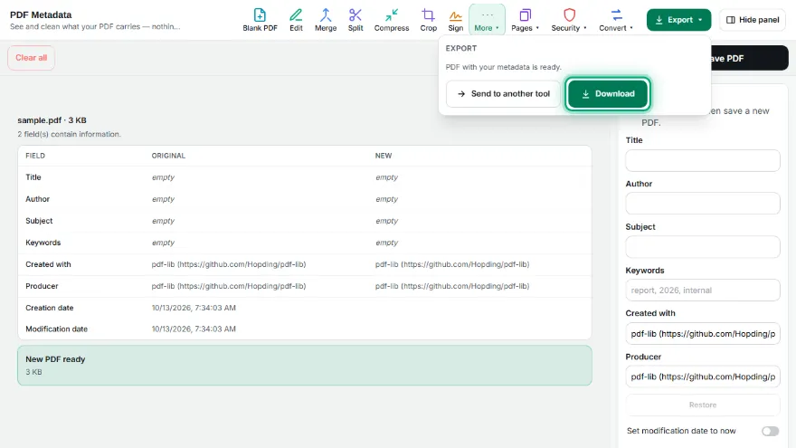
Task: Open the Blank PDF tool
Action: pos(260,20)
